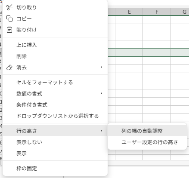Expand the 消去 submenu arrow

[x=101, y=67]
